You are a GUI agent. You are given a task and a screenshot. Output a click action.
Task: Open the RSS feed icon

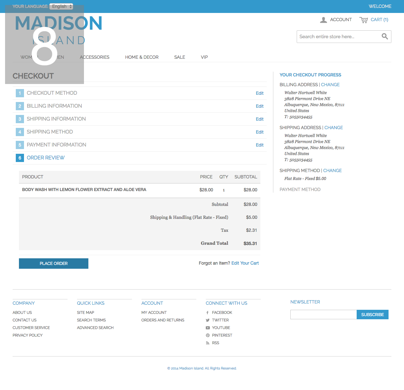(207, 343)
